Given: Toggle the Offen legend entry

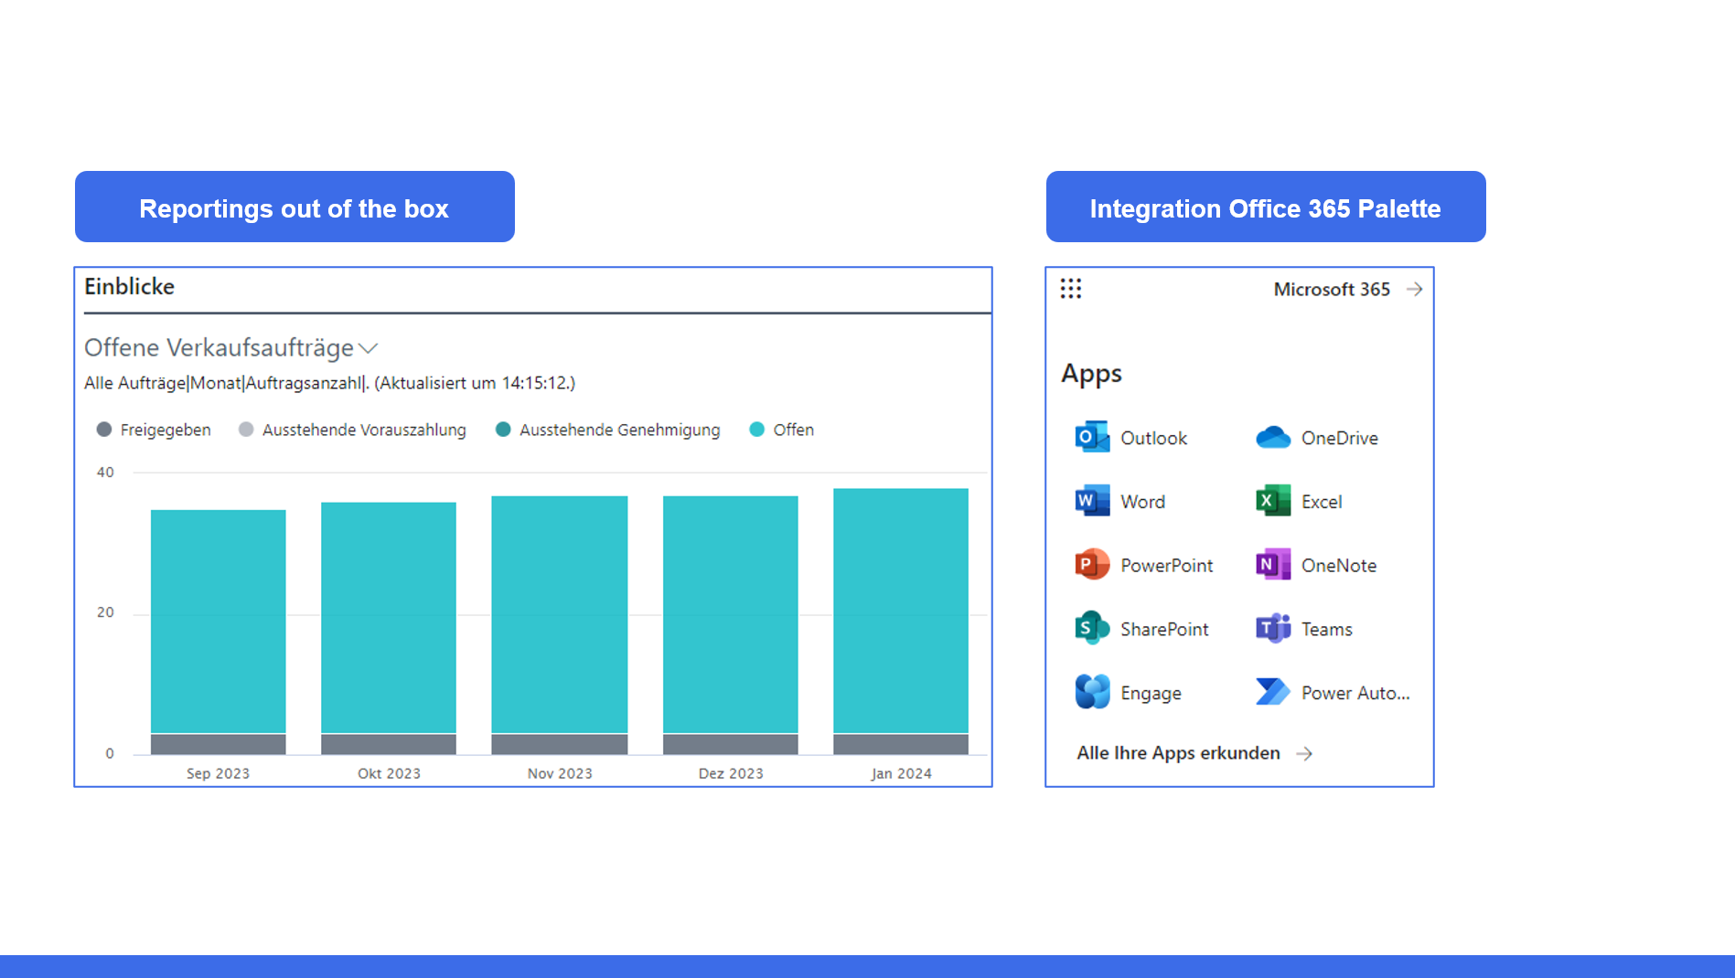Looking at the screenshot, I should (x=782, y=430).
